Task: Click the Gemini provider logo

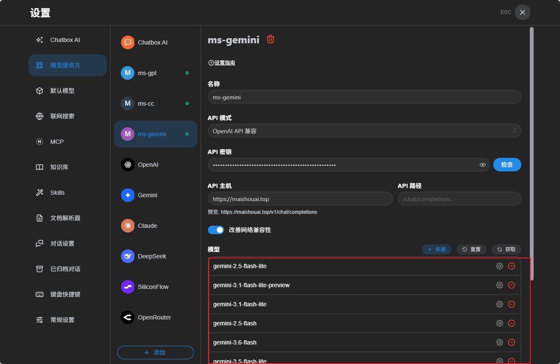Action: point(128,195)
